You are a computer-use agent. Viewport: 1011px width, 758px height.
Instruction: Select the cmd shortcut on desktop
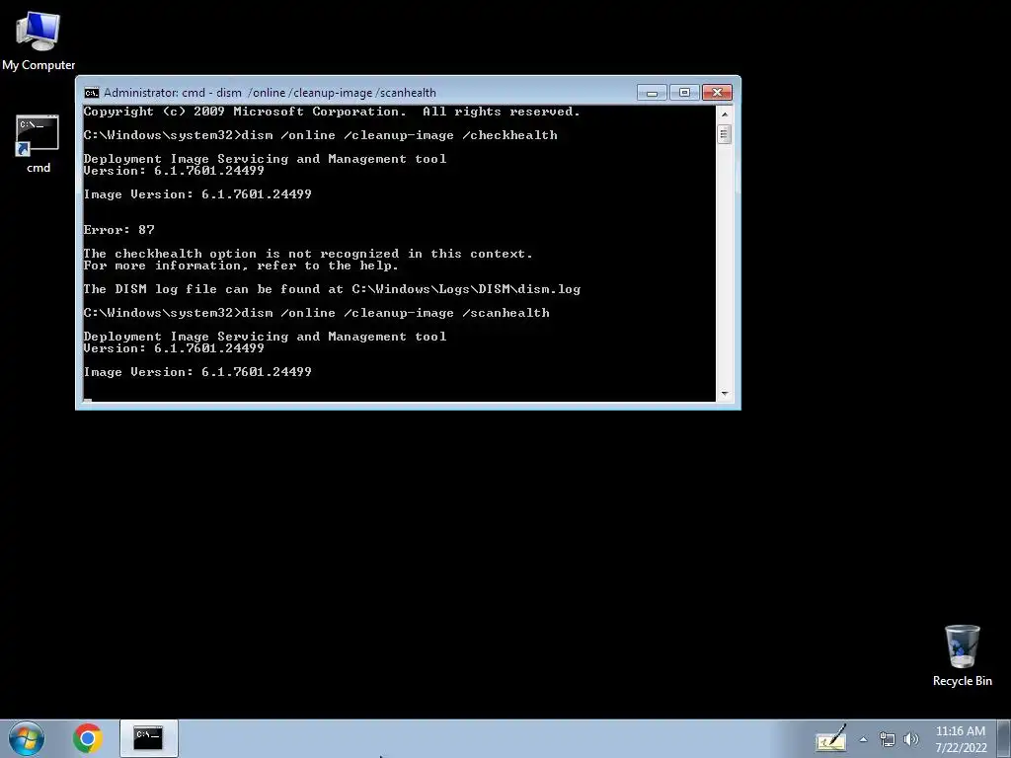pyautogui.click(x=39, y=144)
